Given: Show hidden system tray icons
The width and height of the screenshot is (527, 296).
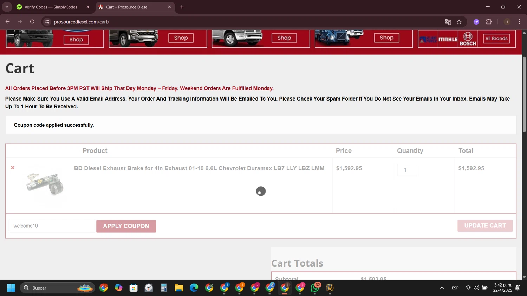Looking at the screenshot, I should click(x=442, y=288).
